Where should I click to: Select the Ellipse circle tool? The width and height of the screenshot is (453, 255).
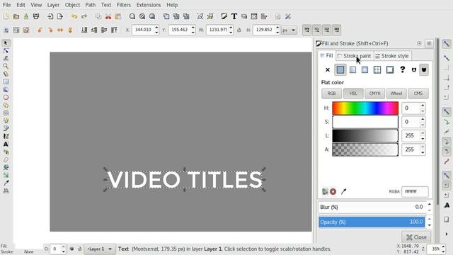coord(6,98)
